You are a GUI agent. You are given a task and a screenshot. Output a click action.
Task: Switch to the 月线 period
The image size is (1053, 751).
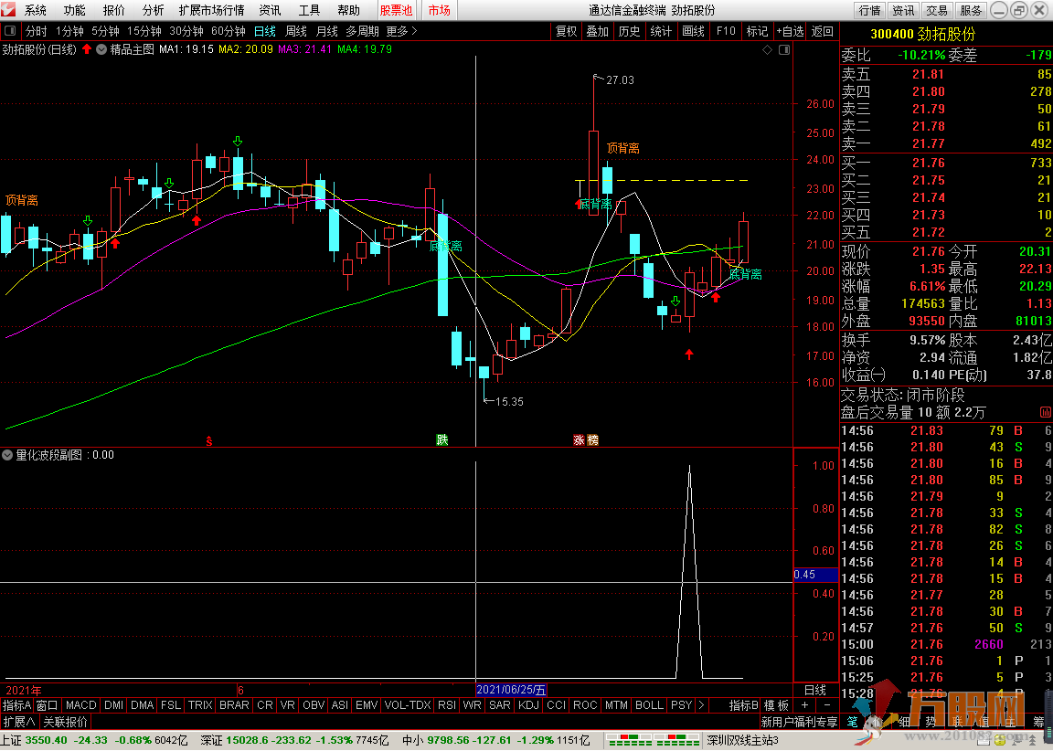(x=326, y=31)
